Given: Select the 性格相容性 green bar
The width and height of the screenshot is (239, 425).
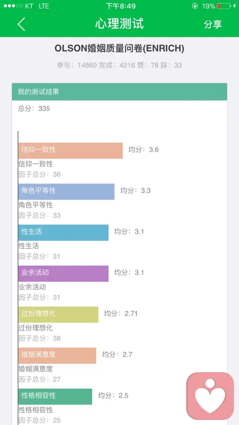Looking at the screenshot, I should (x=55, y=397).
